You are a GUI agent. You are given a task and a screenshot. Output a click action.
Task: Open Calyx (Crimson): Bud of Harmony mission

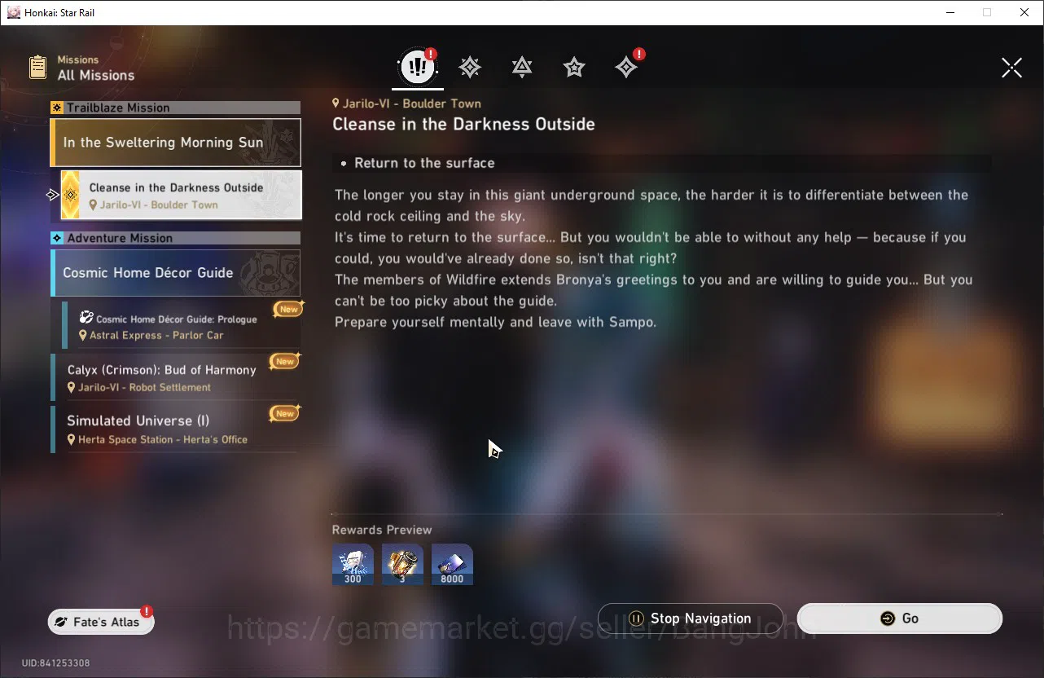[175, 377]
